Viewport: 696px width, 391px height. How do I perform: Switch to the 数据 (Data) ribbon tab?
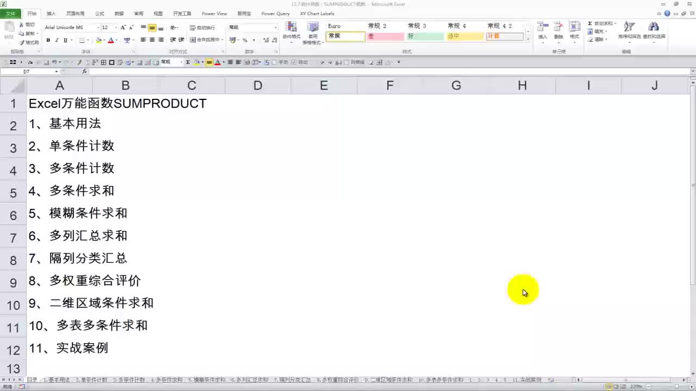click(119, 14)
